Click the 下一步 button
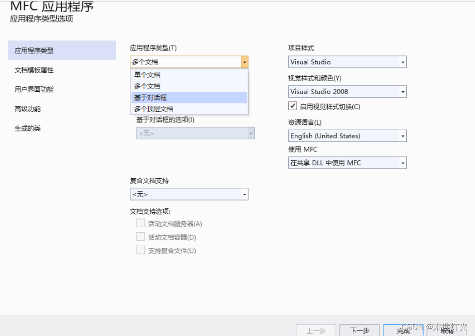 (360, 329)
